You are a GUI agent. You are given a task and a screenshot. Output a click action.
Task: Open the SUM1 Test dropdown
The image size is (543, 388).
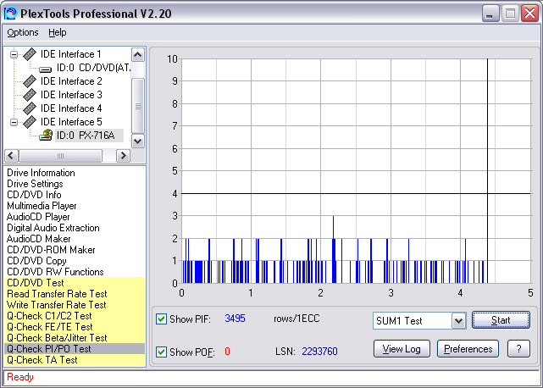pos(458,321)
